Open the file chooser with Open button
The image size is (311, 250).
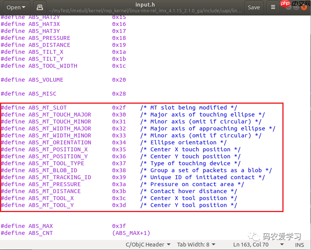click(x=17, y=7)
